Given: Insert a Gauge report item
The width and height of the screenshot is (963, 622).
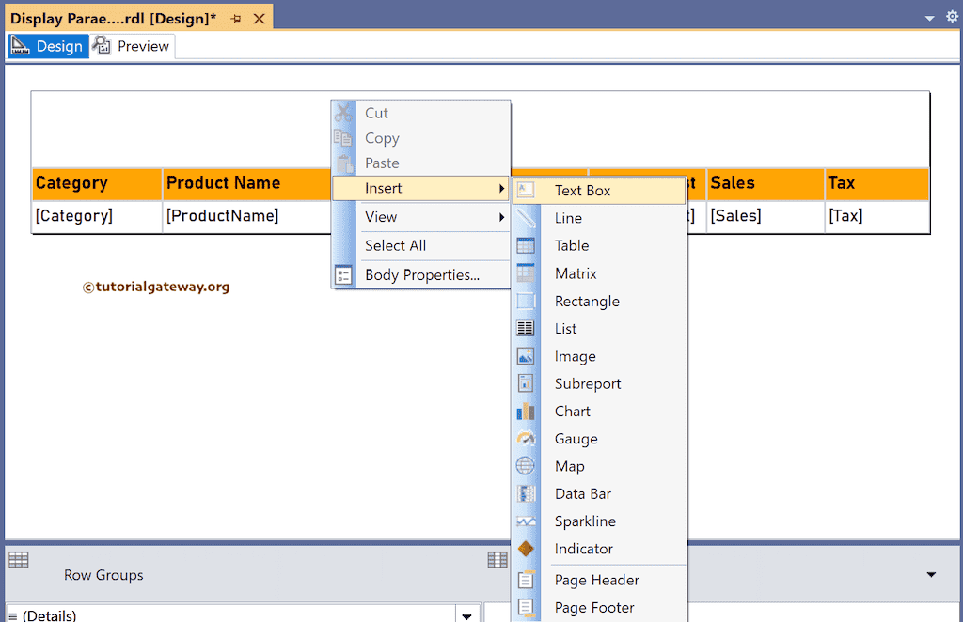Looking at the screenshot, I should point(576,438).
